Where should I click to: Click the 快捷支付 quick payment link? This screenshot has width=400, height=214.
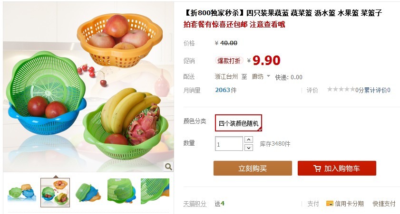(384, 204)
